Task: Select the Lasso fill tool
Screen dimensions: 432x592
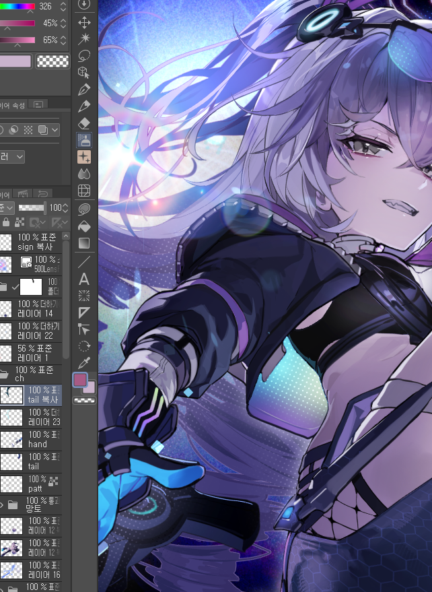Action: [x=83, y=209]
